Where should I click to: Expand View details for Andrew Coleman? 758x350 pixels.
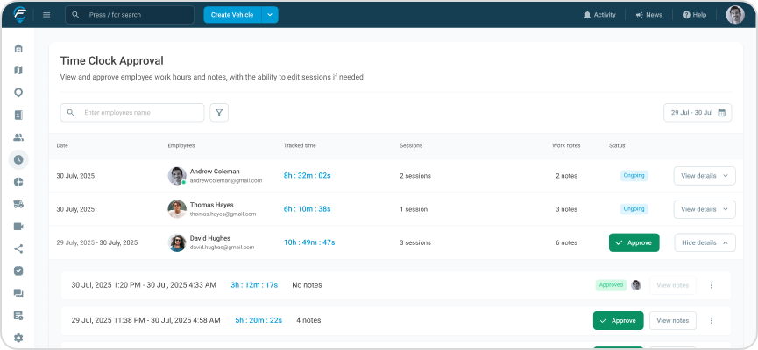705,176
